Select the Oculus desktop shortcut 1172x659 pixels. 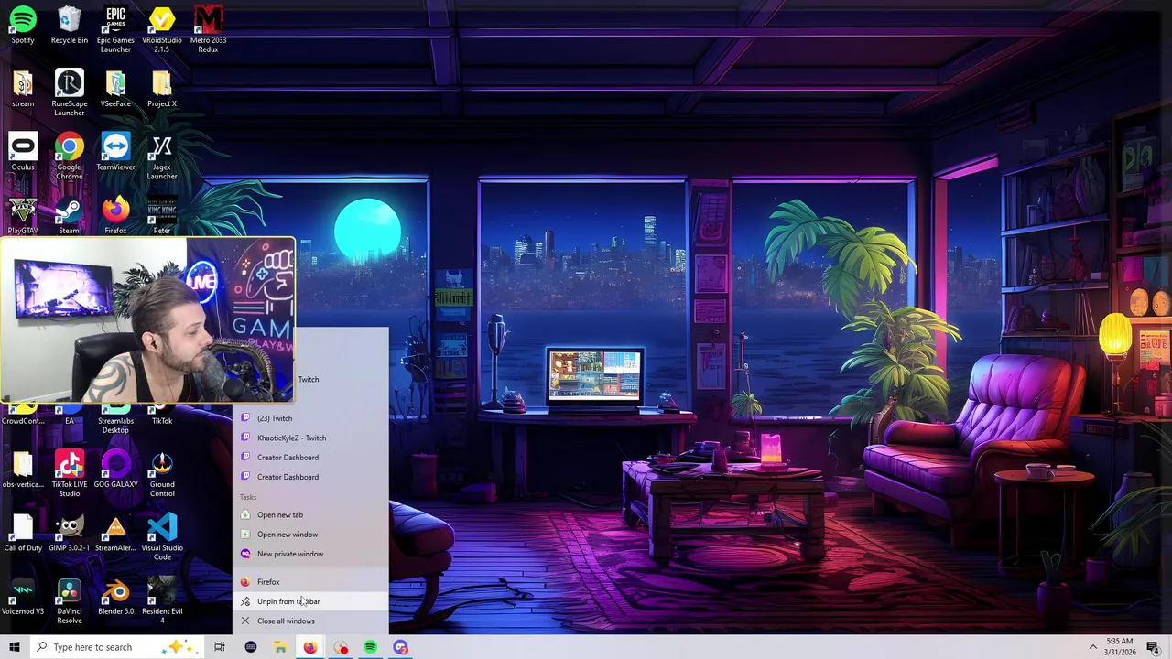(23, 152)
